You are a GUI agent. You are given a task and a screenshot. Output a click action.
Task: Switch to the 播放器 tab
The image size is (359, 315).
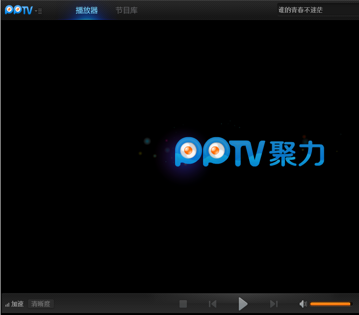coord(86,10)
